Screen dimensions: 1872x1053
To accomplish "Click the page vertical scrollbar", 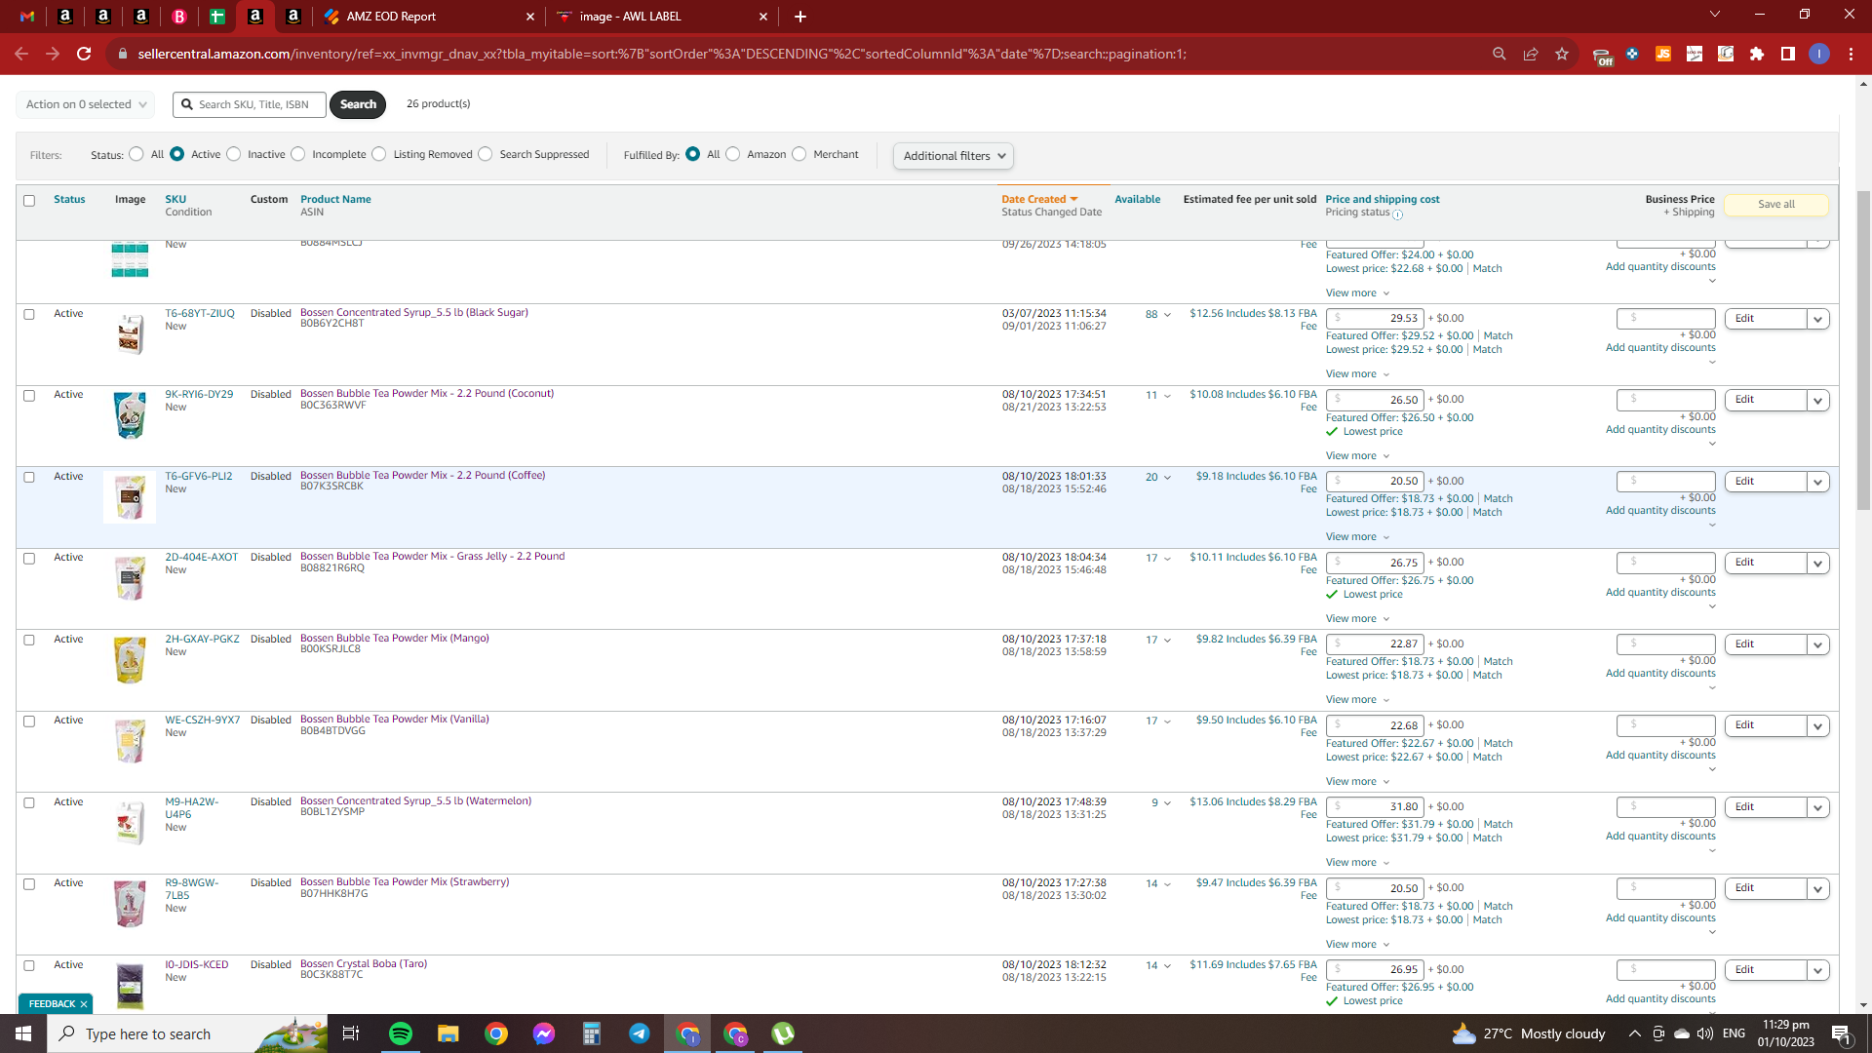I will (1863, 351).
